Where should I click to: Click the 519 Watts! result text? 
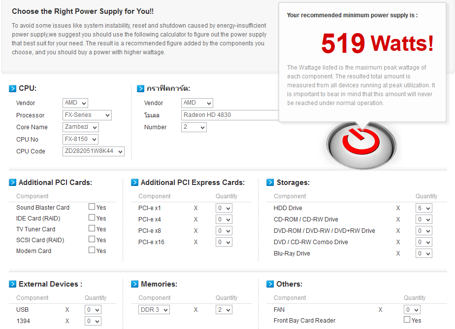(x=377, y=43)
